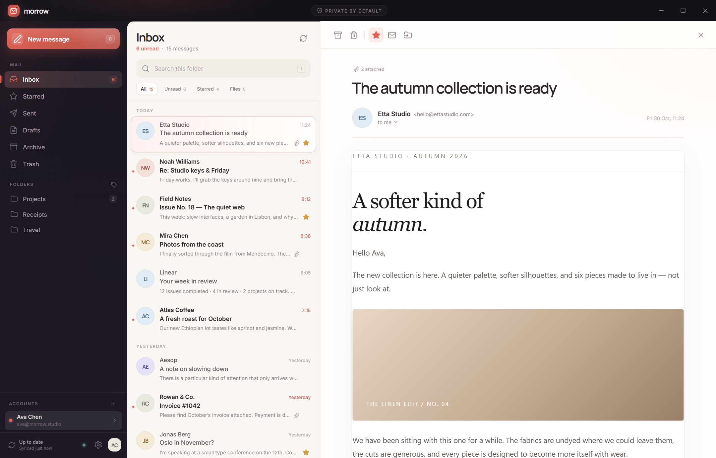Open the Drafts mailbox
The width and height of the screenshot is (716, 458).
coord(63,130)
